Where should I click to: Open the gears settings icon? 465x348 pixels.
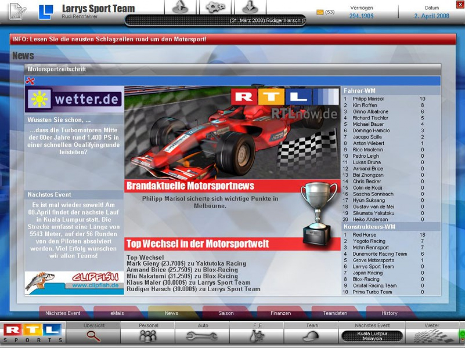pyautogui.click(x=215, y=7)
